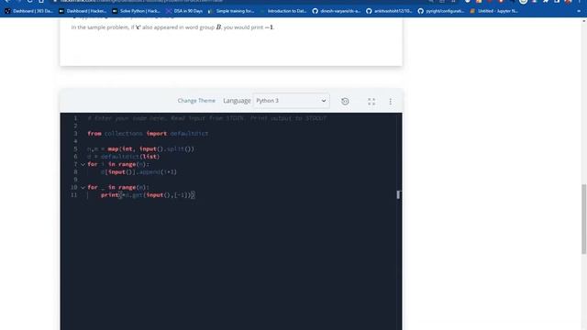Open the Solve Python | Hack... bookmark
Viewport: 587px width, 330px height.
click(137, 11)
